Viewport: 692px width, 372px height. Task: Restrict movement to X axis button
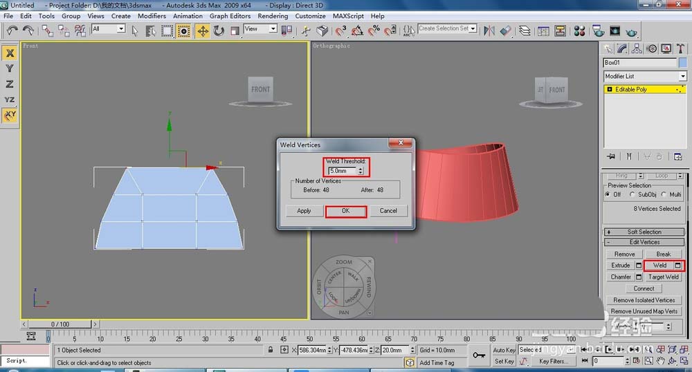tap(10, 53)
